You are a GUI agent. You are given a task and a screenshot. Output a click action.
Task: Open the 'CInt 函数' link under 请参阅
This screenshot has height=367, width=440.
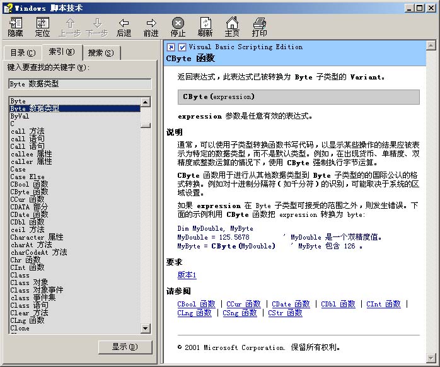pos(384,304)
